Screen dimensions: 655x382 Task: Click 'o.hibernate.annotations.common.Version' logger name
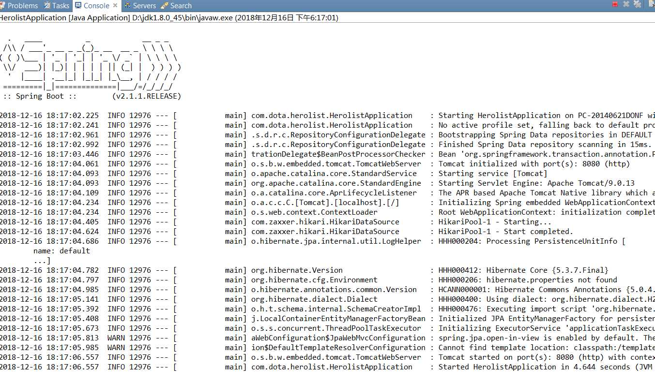click(x=334, y=290)
